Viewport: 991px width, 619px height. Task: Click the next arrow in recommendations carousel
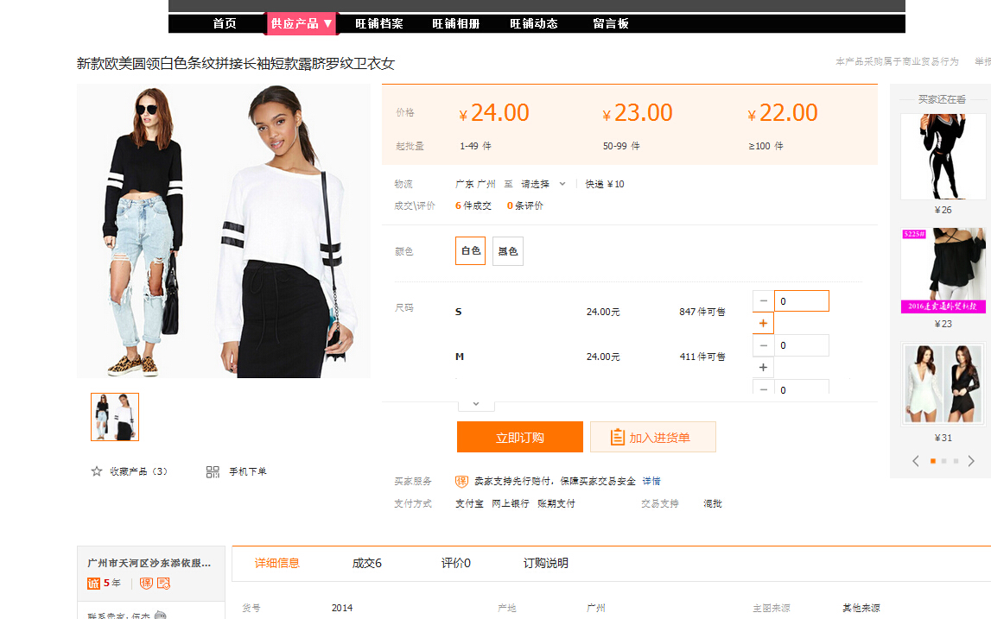click(x=971, y=461)
